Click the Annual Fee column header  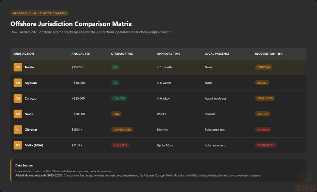80,54
